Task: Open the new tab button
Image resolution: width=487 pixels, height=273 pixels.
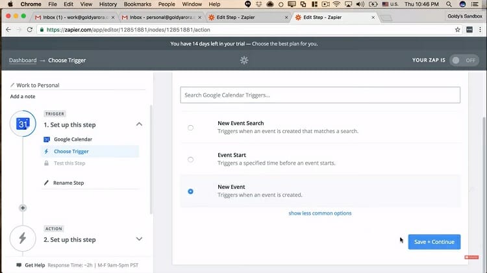Action: pyautogui.click(x=386, y=18)
